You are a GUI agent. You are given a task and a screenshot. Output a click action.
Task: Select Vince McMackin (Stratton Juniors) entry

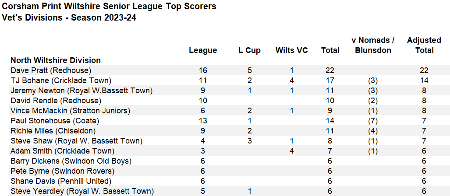coord(70,111)
